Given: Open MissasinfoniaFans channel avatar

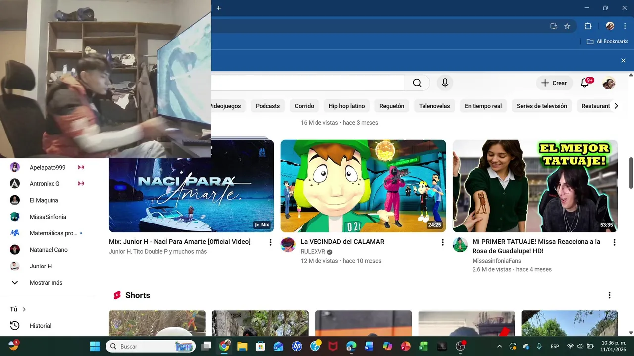Looking at the screenshot, I should [x=460, y=245].
